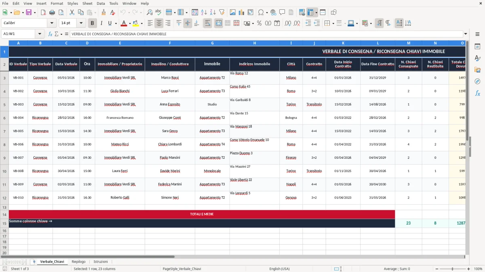Switch to the Istruzioni sheet tab
This screenshot has height=272, width=485.
(101, 262)
